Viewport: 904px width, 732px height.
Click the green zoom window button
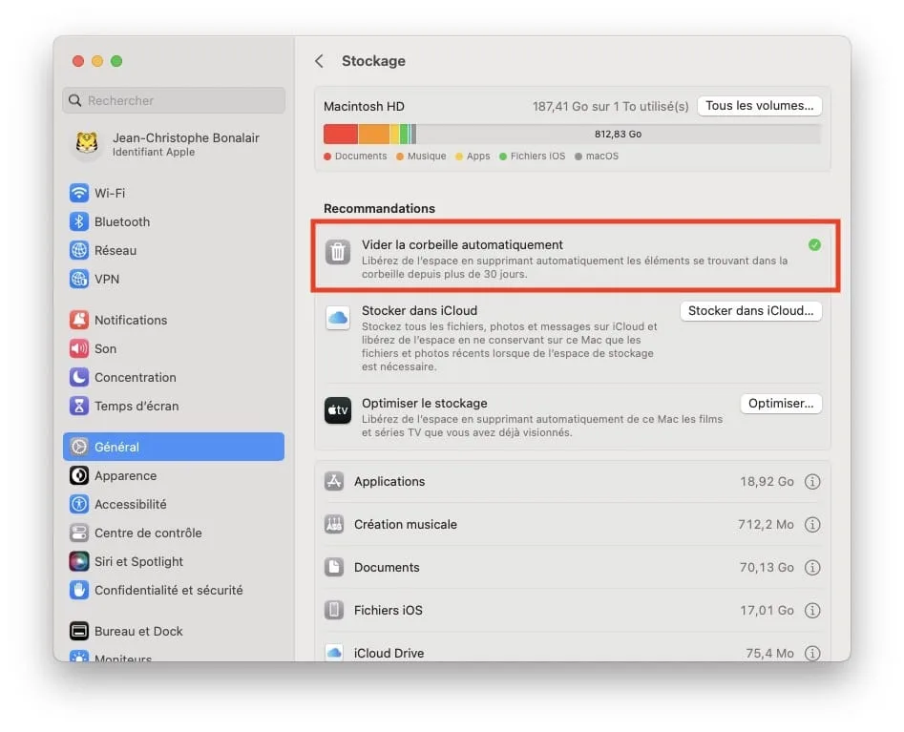pos(116,61)
